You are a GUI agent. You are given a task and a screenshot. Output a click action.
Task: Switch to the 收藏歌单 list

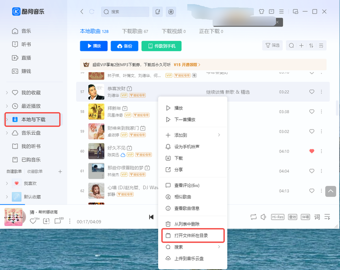[35, 172]
